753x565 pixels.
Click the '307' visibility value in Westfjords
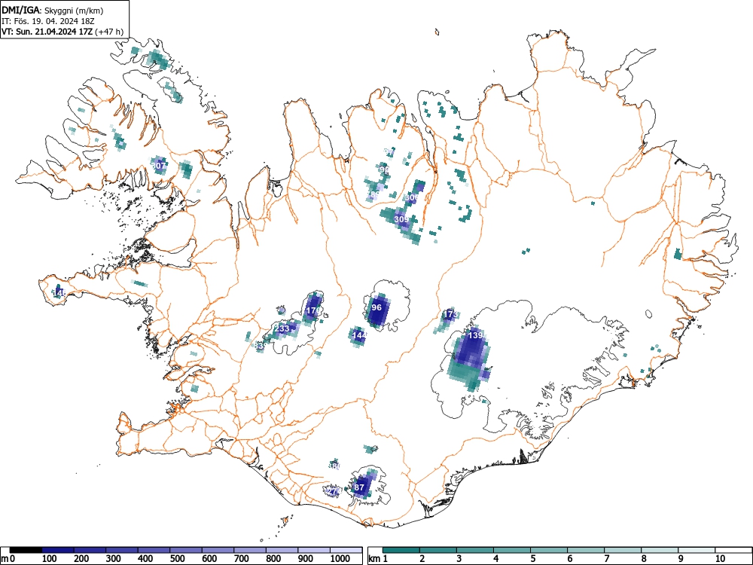pyautogui.click(x=158, y=166)
